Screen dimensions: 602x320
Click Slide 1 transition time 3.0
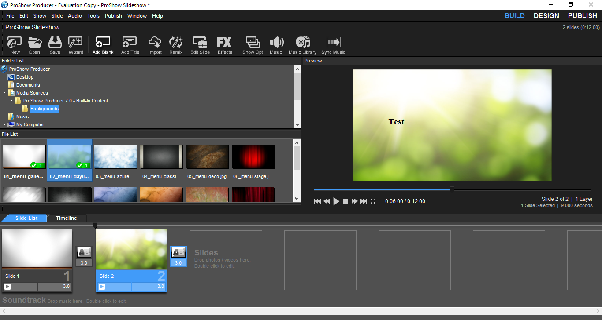pyautogui.click(x=84, y=263)
